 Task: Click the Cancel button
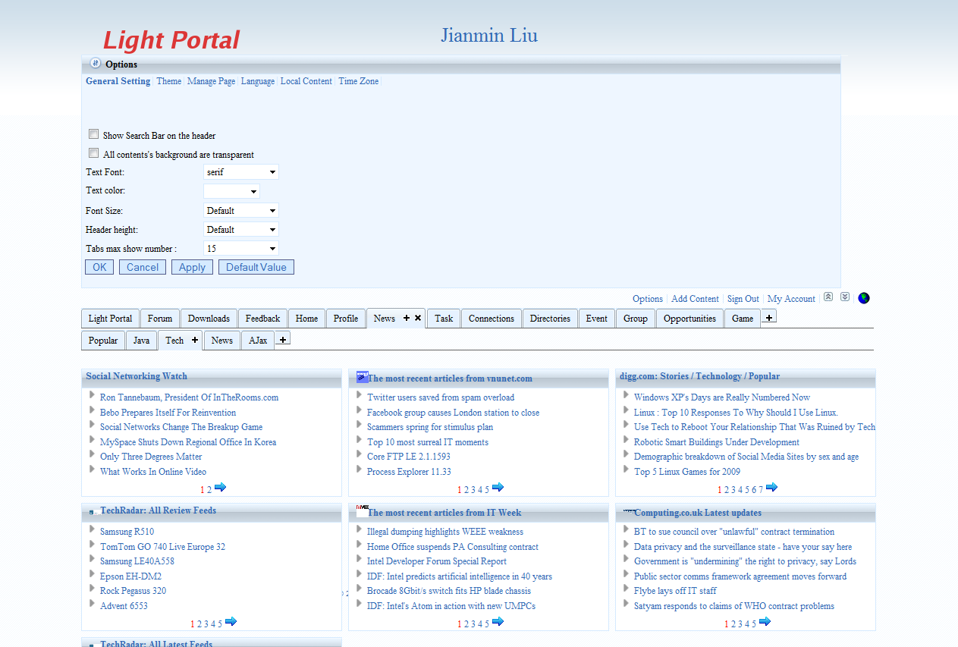(143, 267)
